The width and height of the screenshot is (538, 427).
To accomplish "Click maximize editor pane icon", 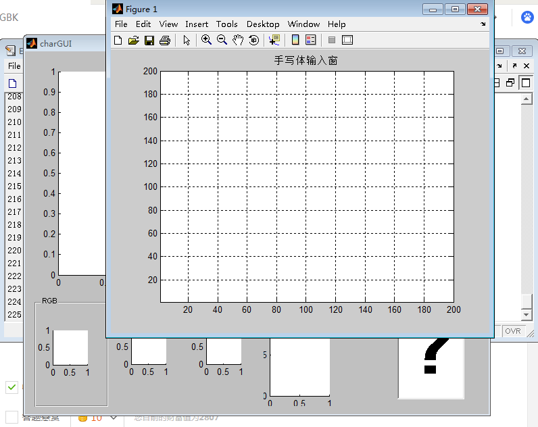I will 526,83.
